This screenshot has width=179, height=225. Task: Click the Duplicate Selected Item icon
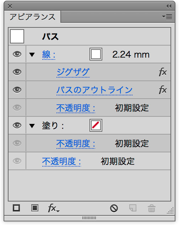click(133, 208)
